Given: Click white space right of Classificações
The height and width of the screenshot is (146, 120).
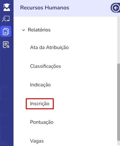Looking at the screenshot, I should 89,66.
